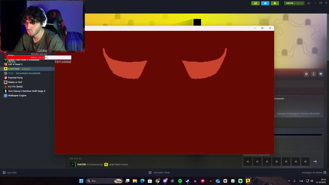The width and height of the screenshot is (329, 185).
Task: Click the Ready or Not game icon
Action: click(x=6, y=82)
